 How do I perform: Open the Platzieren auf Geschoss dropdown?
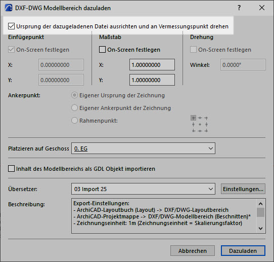click(x=143, y=148)
